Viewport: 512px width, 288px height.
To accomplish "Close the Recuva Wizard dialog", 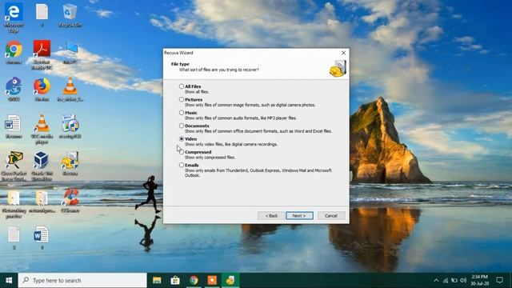I will tap(343, 53).
